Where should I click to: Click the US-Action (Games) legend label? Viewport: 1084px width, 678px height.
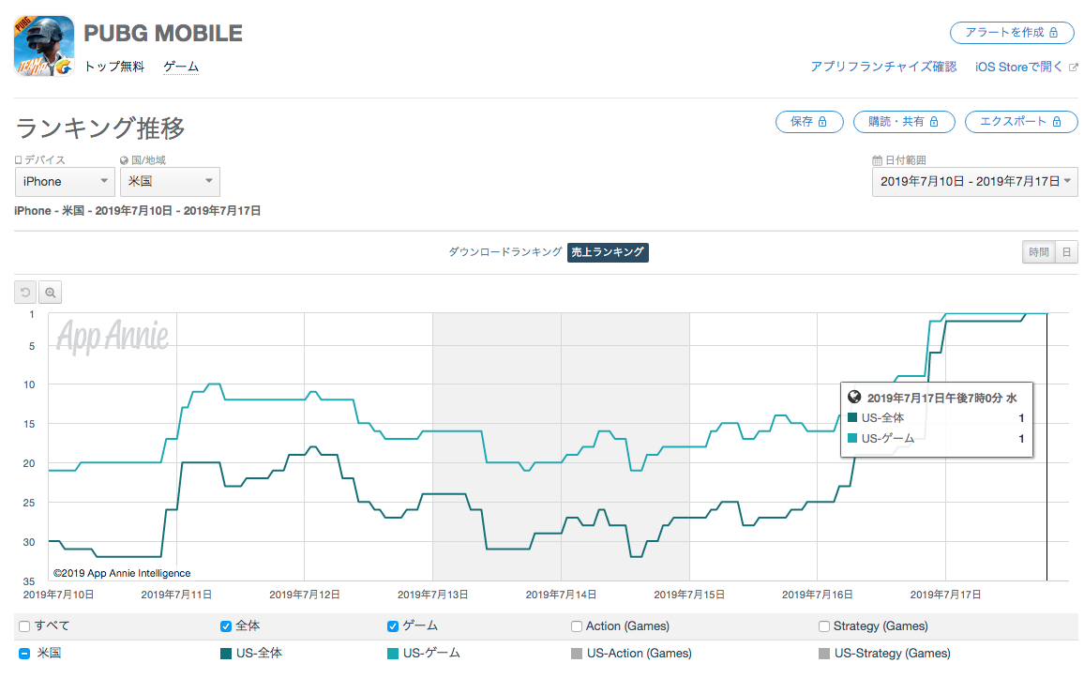pyautogui.click(x=640, y=654)
